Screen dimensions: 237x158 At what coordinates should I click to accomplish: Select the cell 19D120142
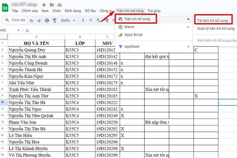pyautogui.click(x=107, y=56)
